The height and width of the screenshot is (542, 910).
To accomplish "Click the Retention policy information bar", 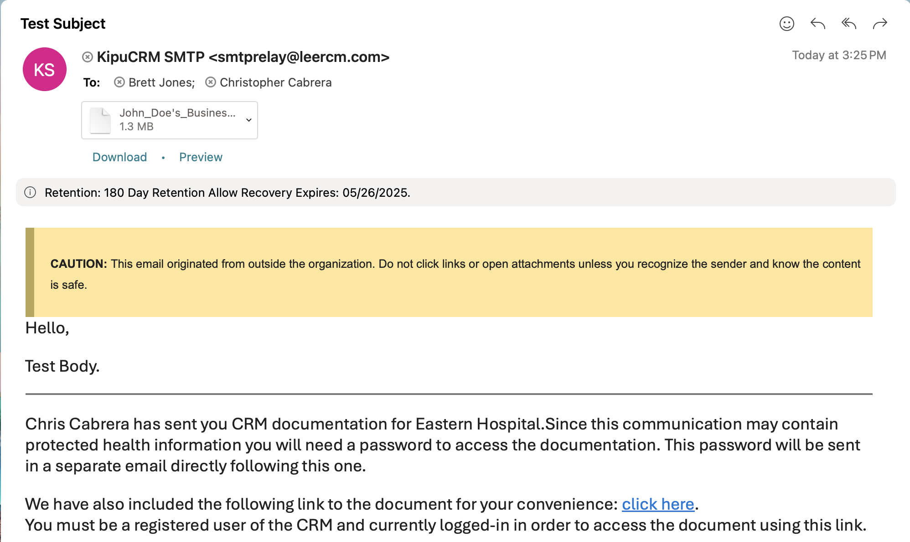I will [456, 192].
